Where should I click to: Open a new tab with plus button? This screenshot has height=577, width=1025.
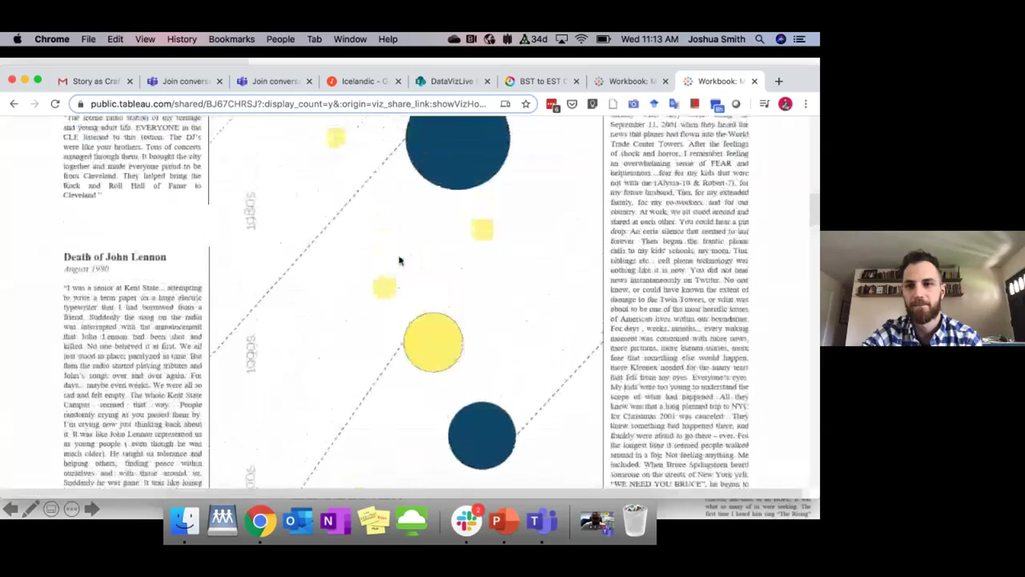[779, 81]
